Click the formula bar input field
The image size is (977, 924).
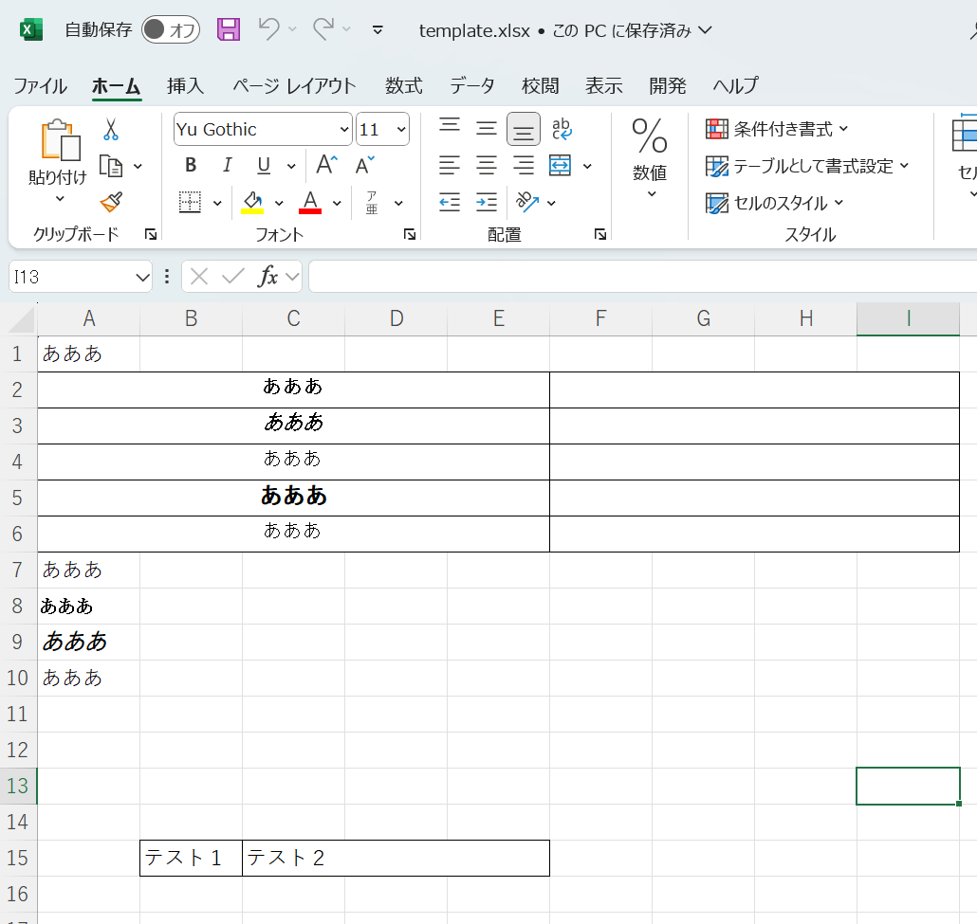[643, 276]
